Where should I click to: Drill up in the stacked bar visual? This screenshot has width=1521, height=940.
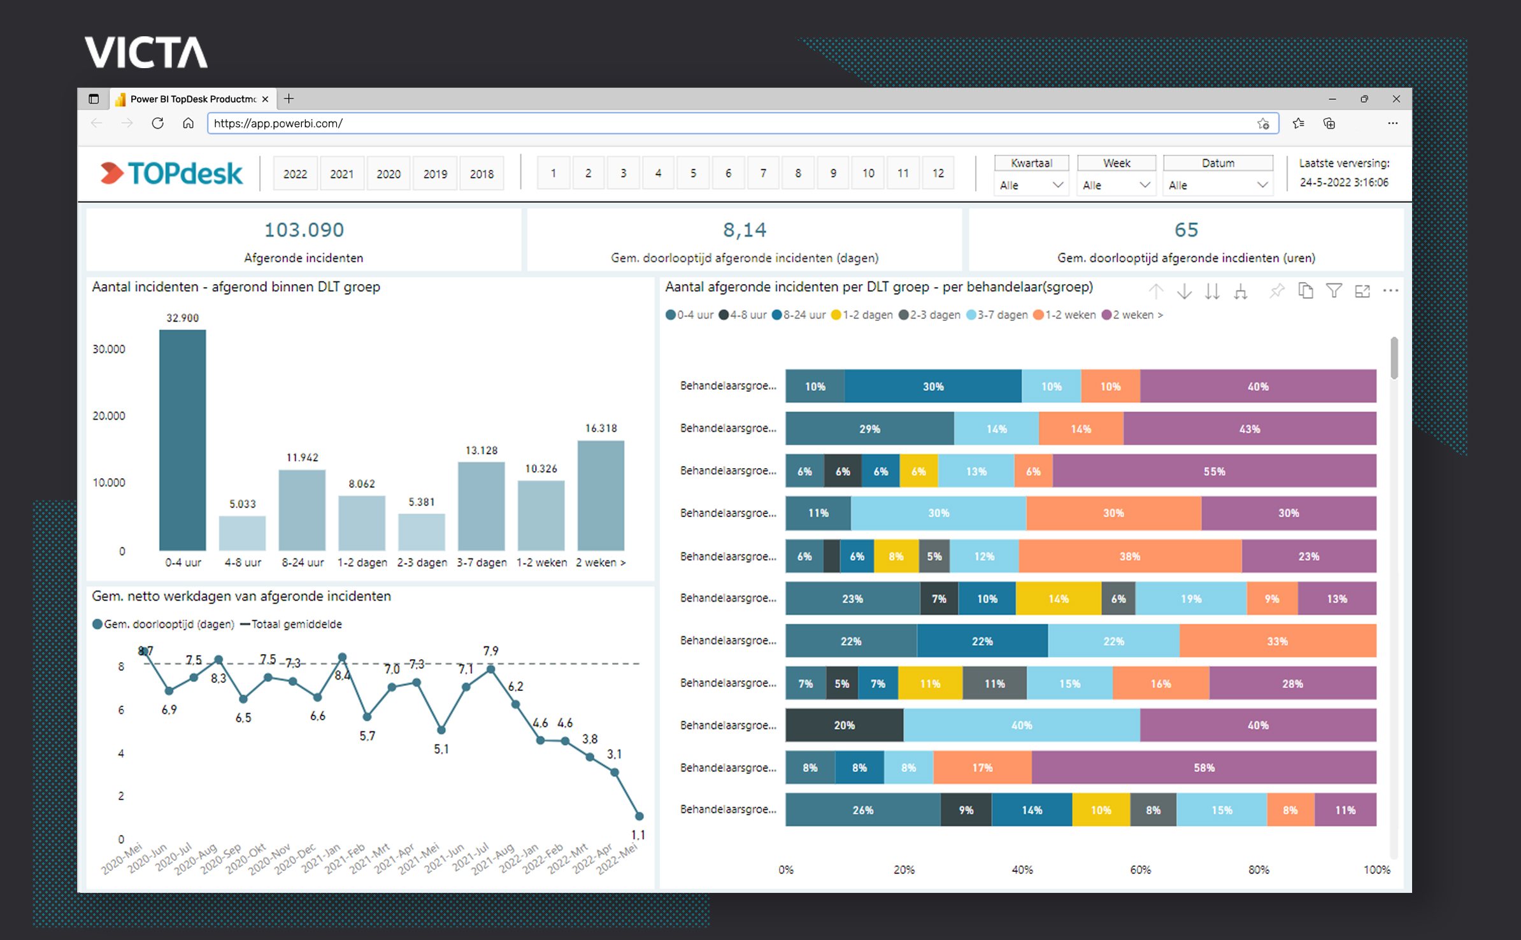coord(1156,292)
